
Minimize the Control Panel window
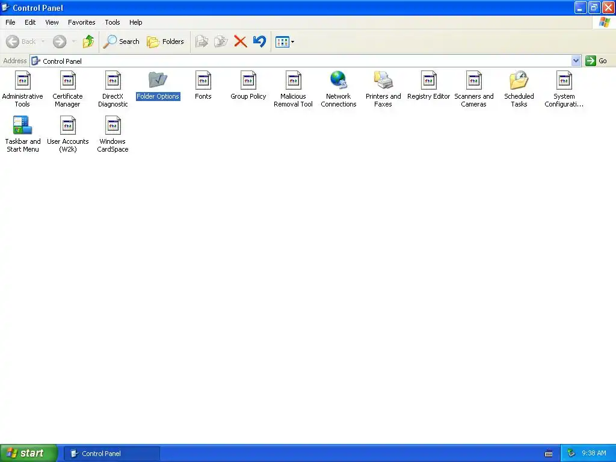point(581,7)
